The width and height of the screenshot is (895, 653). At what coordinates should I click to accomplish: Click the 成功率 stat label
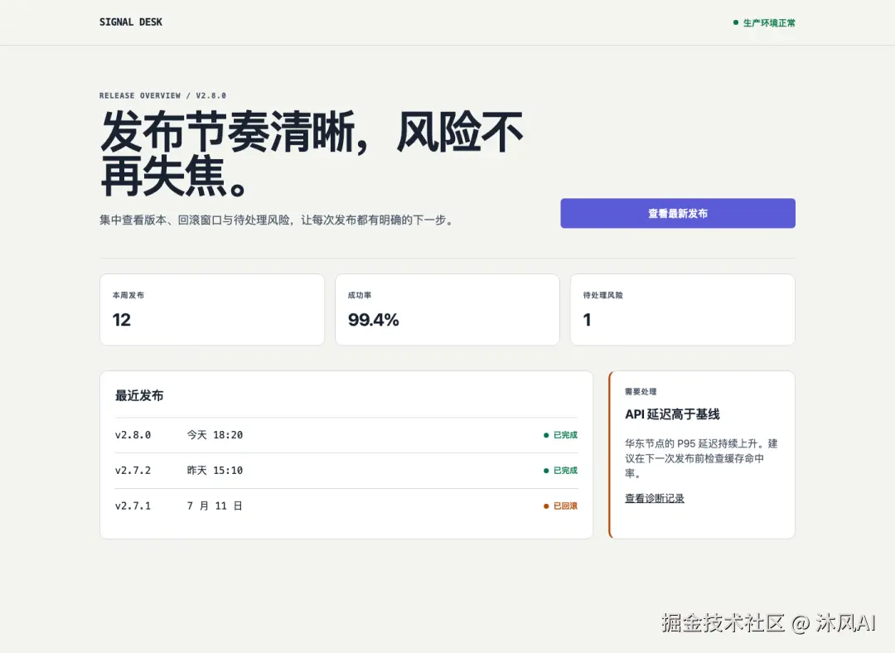click(360, 295)
